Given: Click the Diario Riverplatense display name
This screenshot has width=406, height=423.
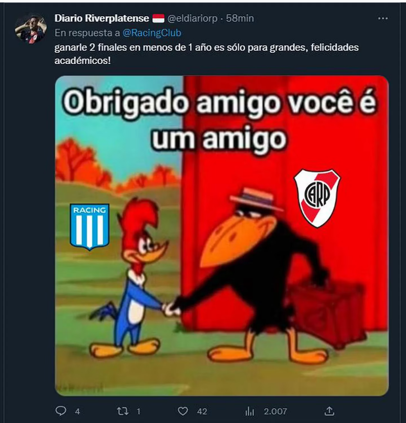Looking at the screenshot, I should tap(102, 19).
